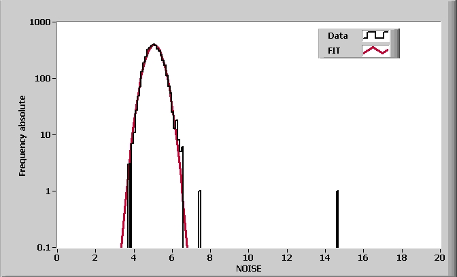Click the x-axis minimum value 0
Screen dimensions: 457x277
57,258
